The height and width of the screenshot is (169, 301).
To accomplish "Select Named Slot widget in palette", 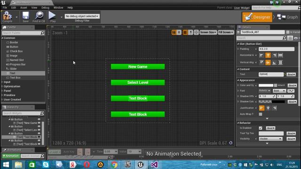I will pyautogui.click(x=17, y=60).
